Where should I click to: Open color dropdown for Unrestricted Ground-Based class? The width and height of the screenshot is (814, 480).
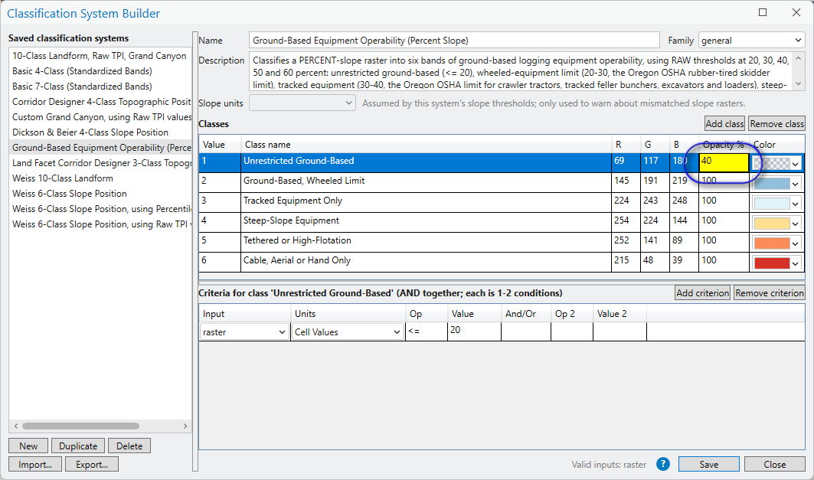[796, 164]
